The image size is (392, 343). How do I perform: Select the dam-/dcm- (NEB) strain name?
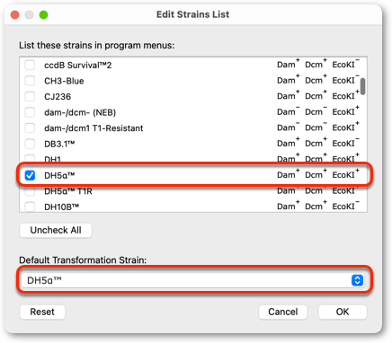coord(80,112)
